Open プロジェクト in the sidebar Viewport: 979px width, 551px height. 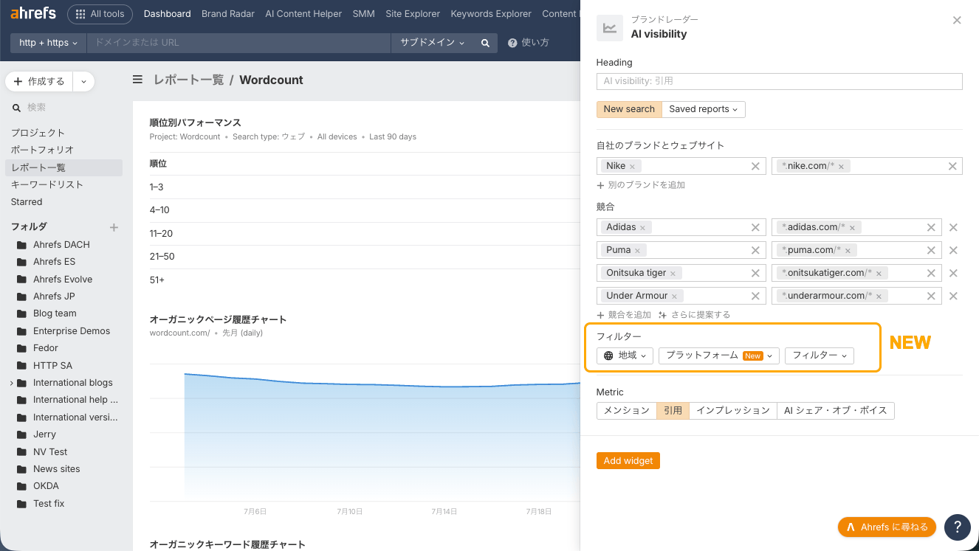point(38,133)
